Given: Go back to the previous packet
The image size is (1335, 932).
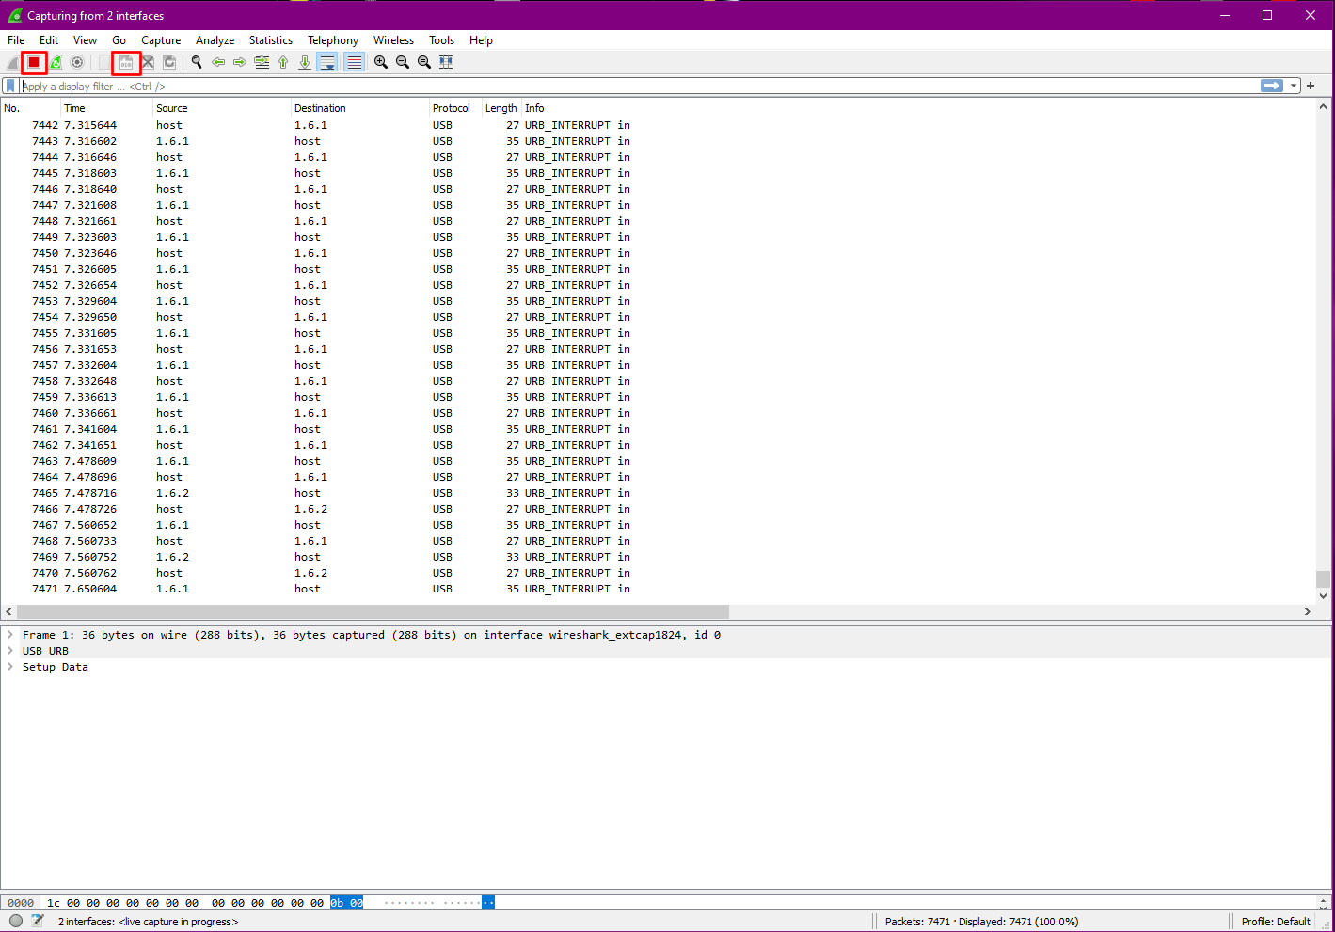Looking at the screenshot, I should pyautogui.click(x=218, y=62).
